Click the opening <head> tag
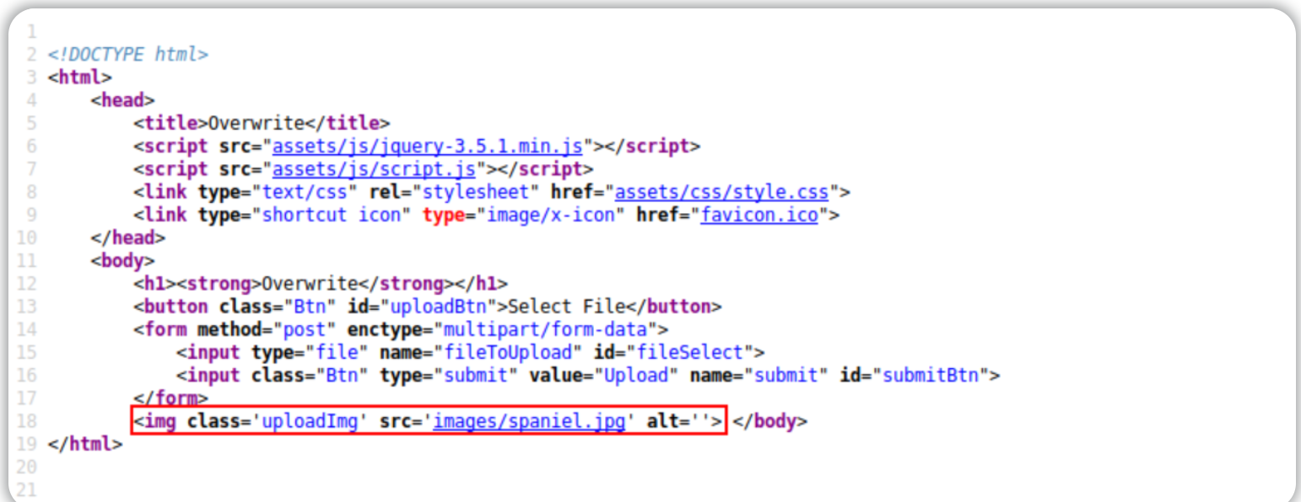Image resolution: width=1301 pixels, height=502 pixels. [x=122, y=100]
